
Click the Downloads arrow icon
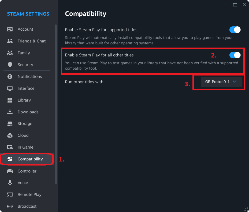[10, 112]
